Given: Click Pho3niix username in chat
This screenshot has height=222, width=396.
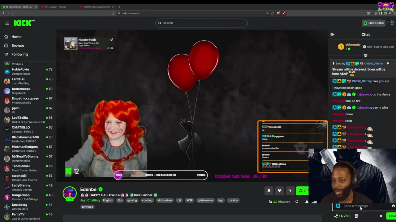Looking at the screenshot, I should pyautogui.click(x=338, y=88).
